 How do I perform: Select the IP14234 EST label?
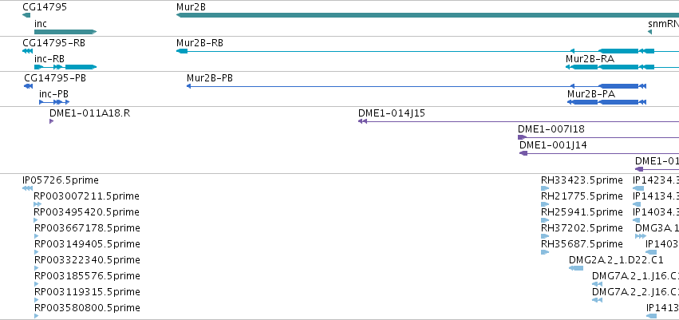click(x=656, y=180)
